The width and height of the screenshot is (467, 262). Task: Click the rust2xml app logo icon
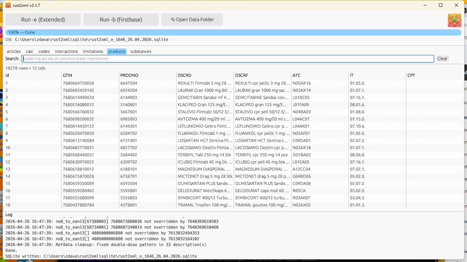455,20
